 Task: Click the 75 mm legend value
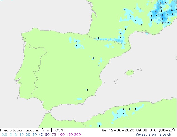tap(54, 135)
